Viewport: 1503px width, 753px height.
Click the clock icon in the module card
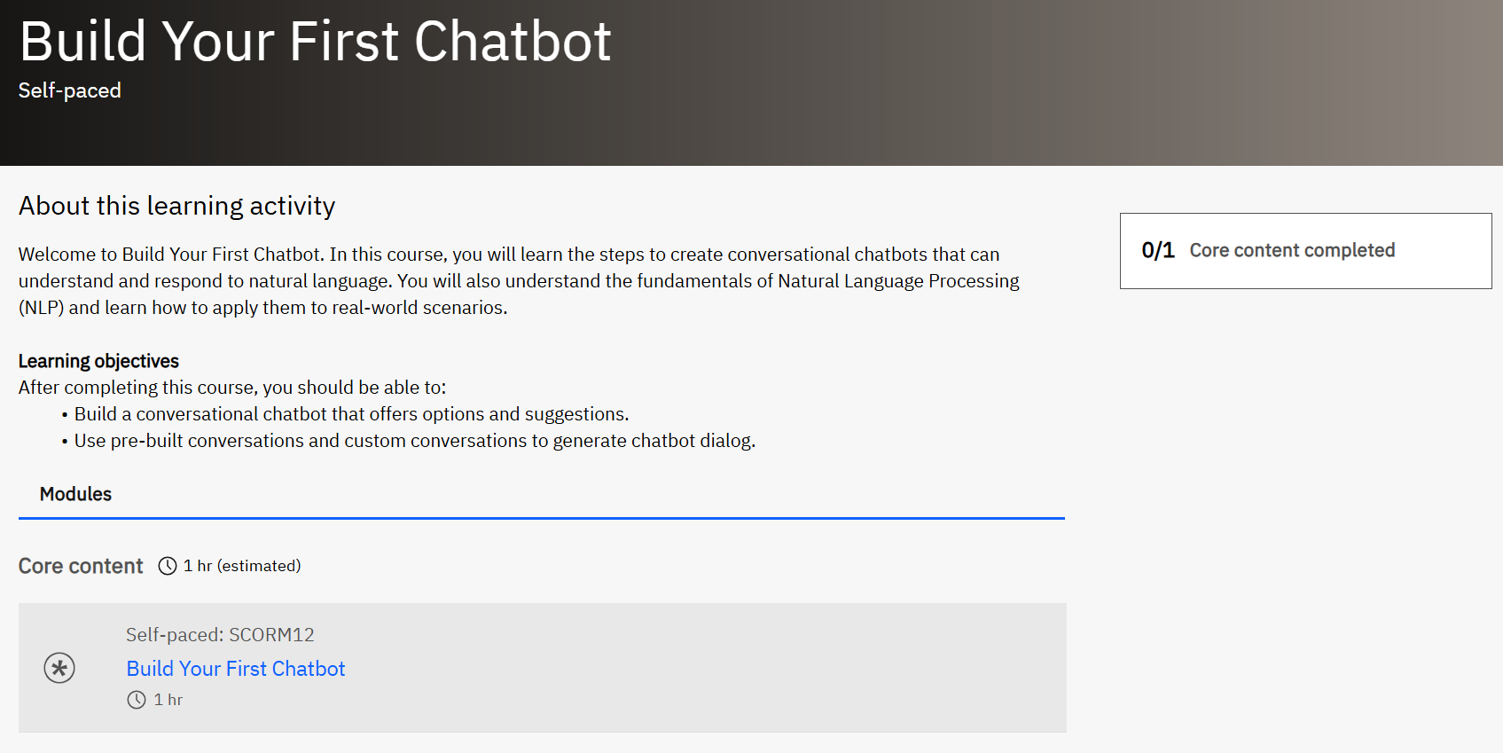tap(137, 700)
